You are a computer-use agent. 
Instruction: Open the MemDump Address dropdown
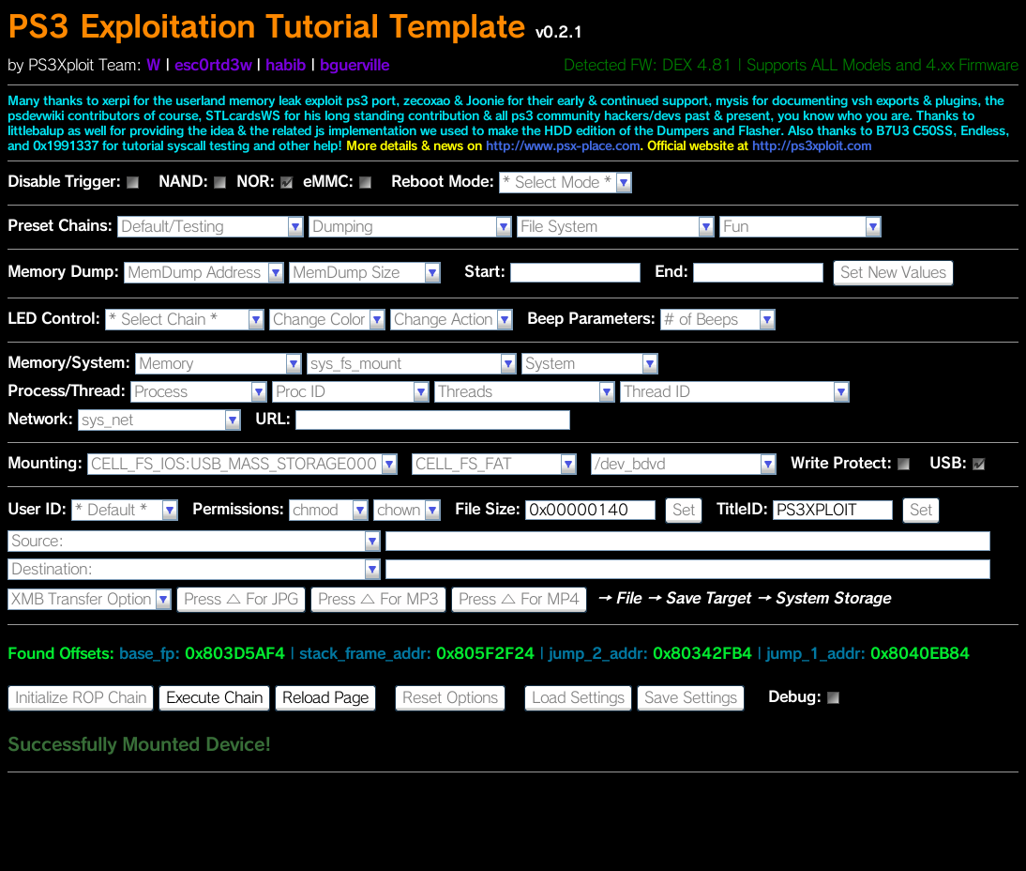click(x=204, y=272)
